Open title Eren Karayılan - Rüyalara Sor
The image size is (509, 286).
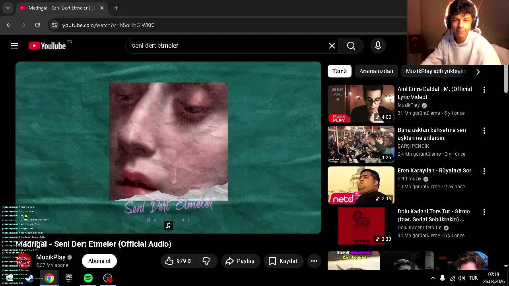tap(434, 170)
